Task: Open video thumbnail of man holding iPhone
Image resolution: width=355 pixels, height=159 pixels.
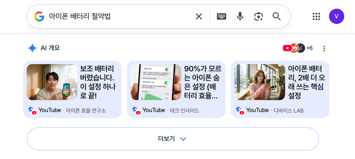Action: pos(52,82)
